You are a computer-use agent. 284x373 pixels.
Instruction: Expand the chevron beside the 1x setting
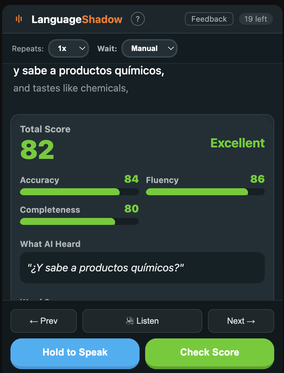(82, 49)
